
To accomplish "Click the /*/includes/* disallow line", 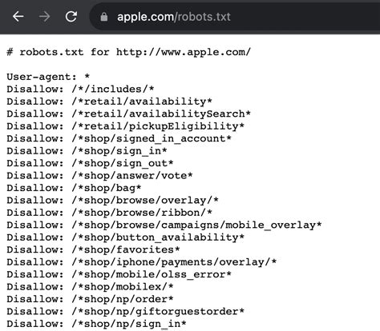I will click(x=80, y=89).
